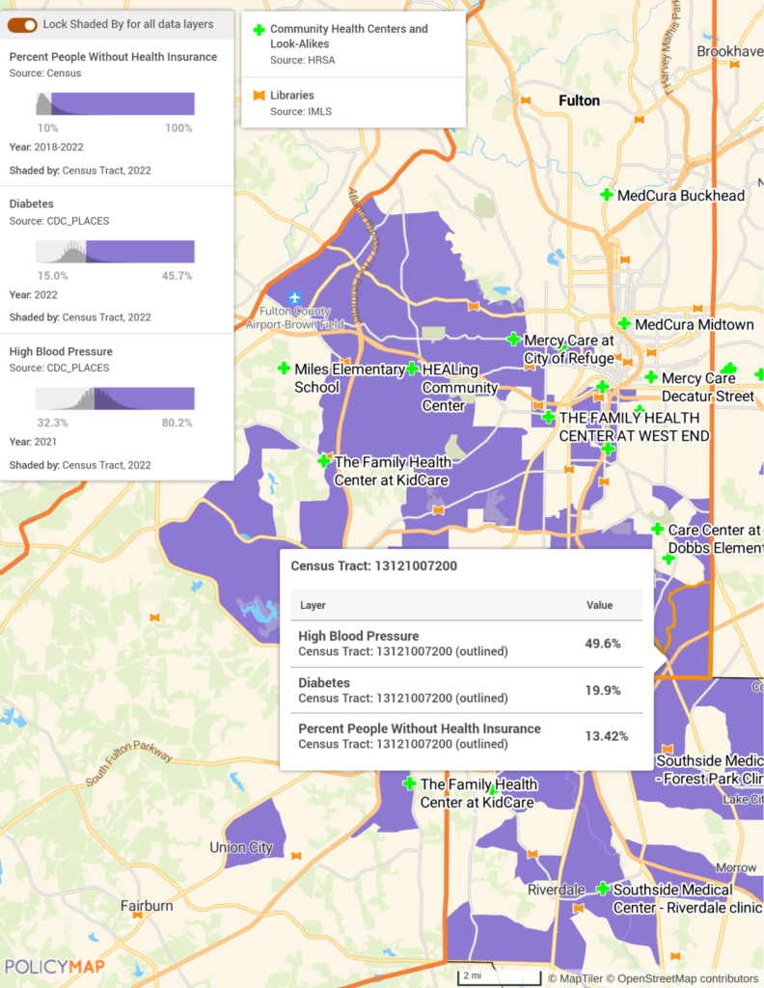Click the MedCura Buckhead health center marker
This screenshot has width=764, height=988.
pyautogui.click(x=607, y=195)
